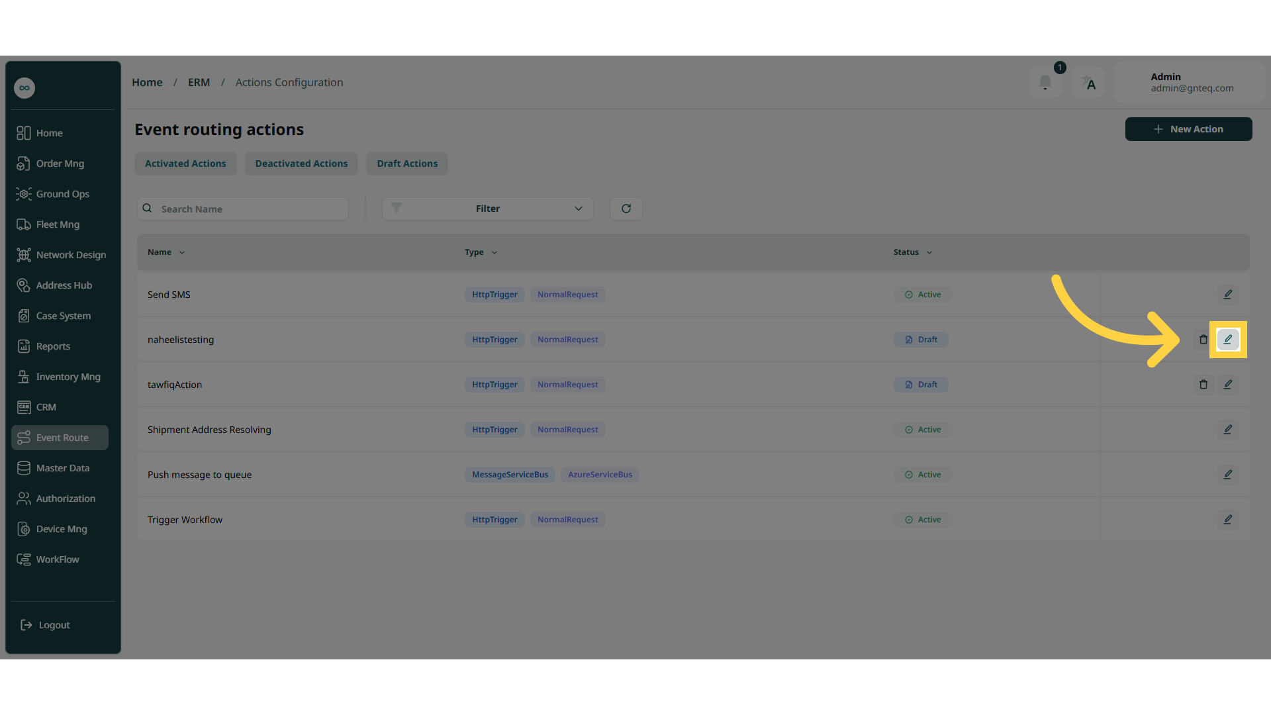Switch to Deactivated Actions tab
The height and width of the screenshot is (715, 1271).
coord(301,164)
